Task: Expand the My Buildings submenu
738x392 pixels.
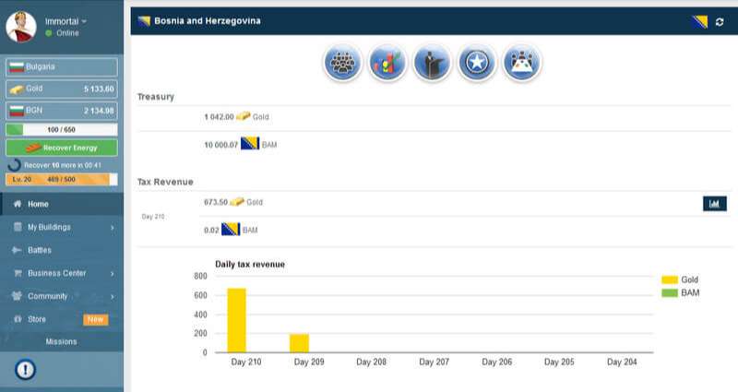Action: (62, 227)
